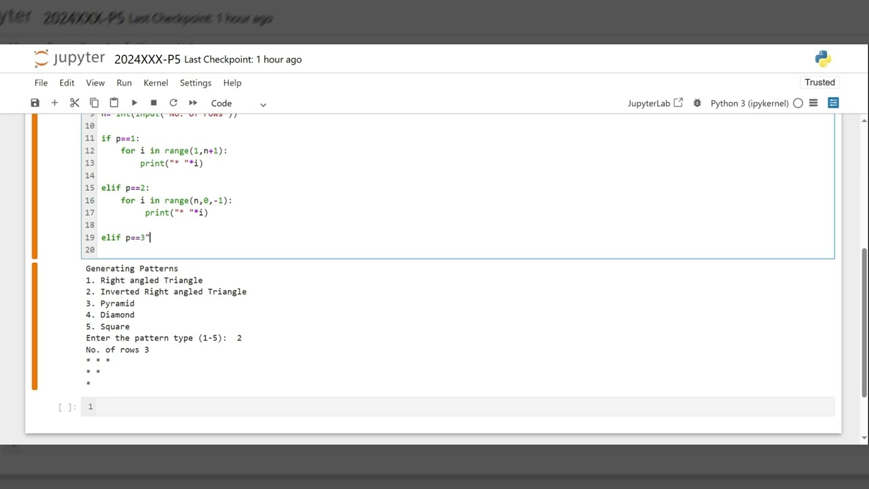This screenshot has height=489, width=869.
Task: Open the File menu
Action: tap(41, 83)
